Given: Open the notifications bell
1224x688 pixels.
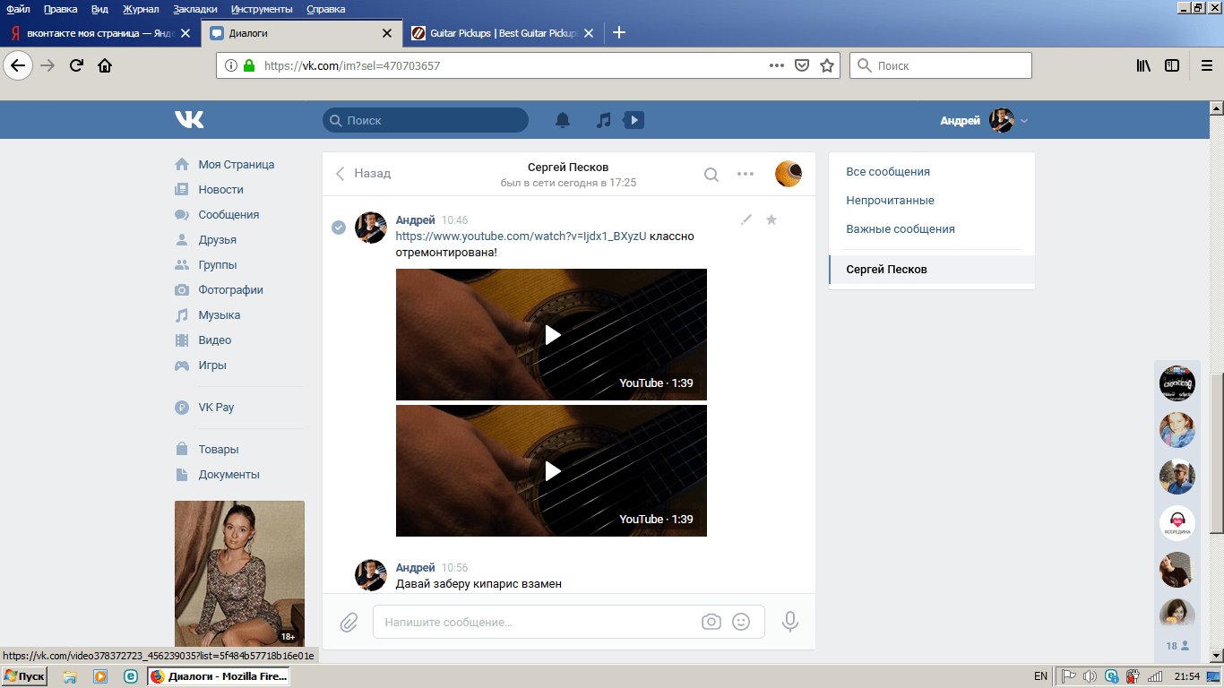Looking at the screenshot, I should [563, 120].
